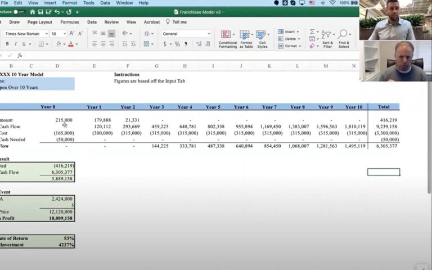Open the Font Color dropdown arrow

(76, 44)
